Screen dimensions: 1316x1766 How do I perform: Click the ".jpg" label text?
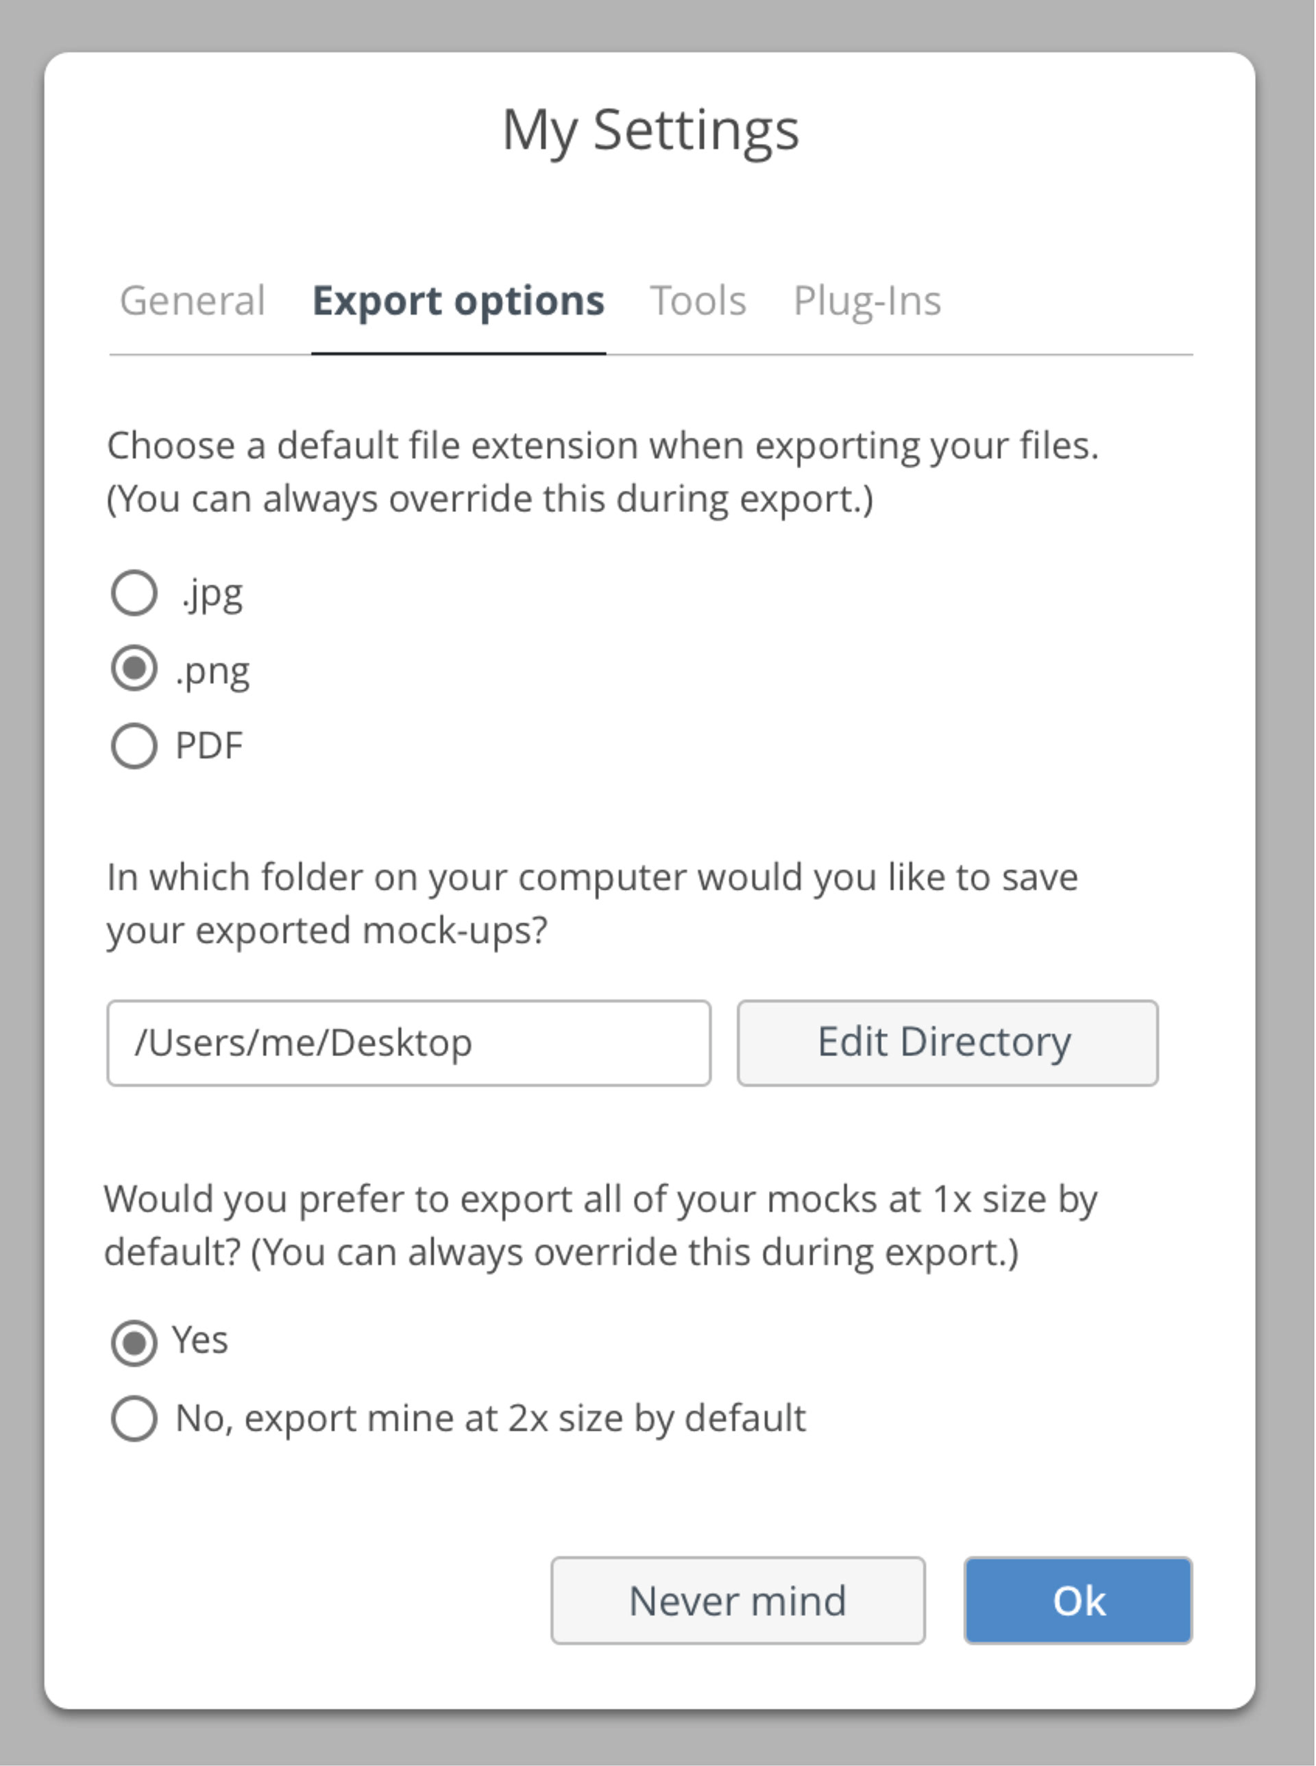pos(211,594)
